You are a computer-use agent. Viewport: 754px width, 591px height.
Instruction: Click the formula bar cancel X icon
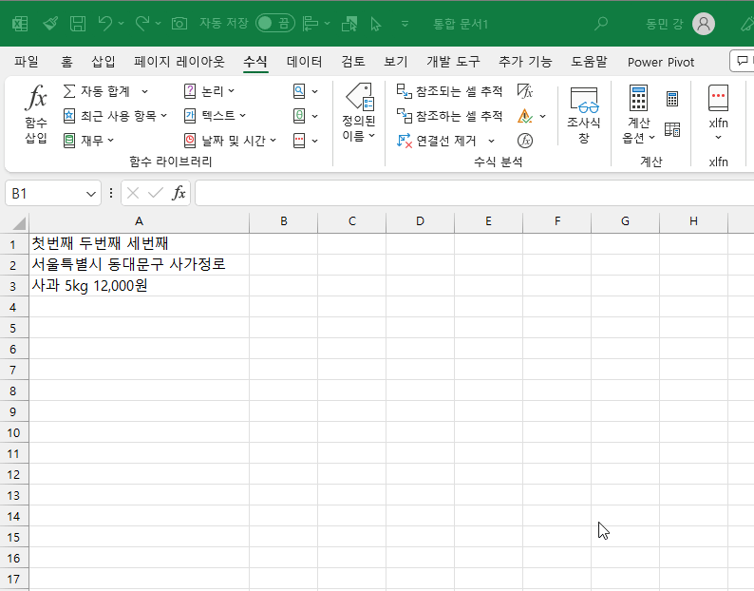click(133, 193)
